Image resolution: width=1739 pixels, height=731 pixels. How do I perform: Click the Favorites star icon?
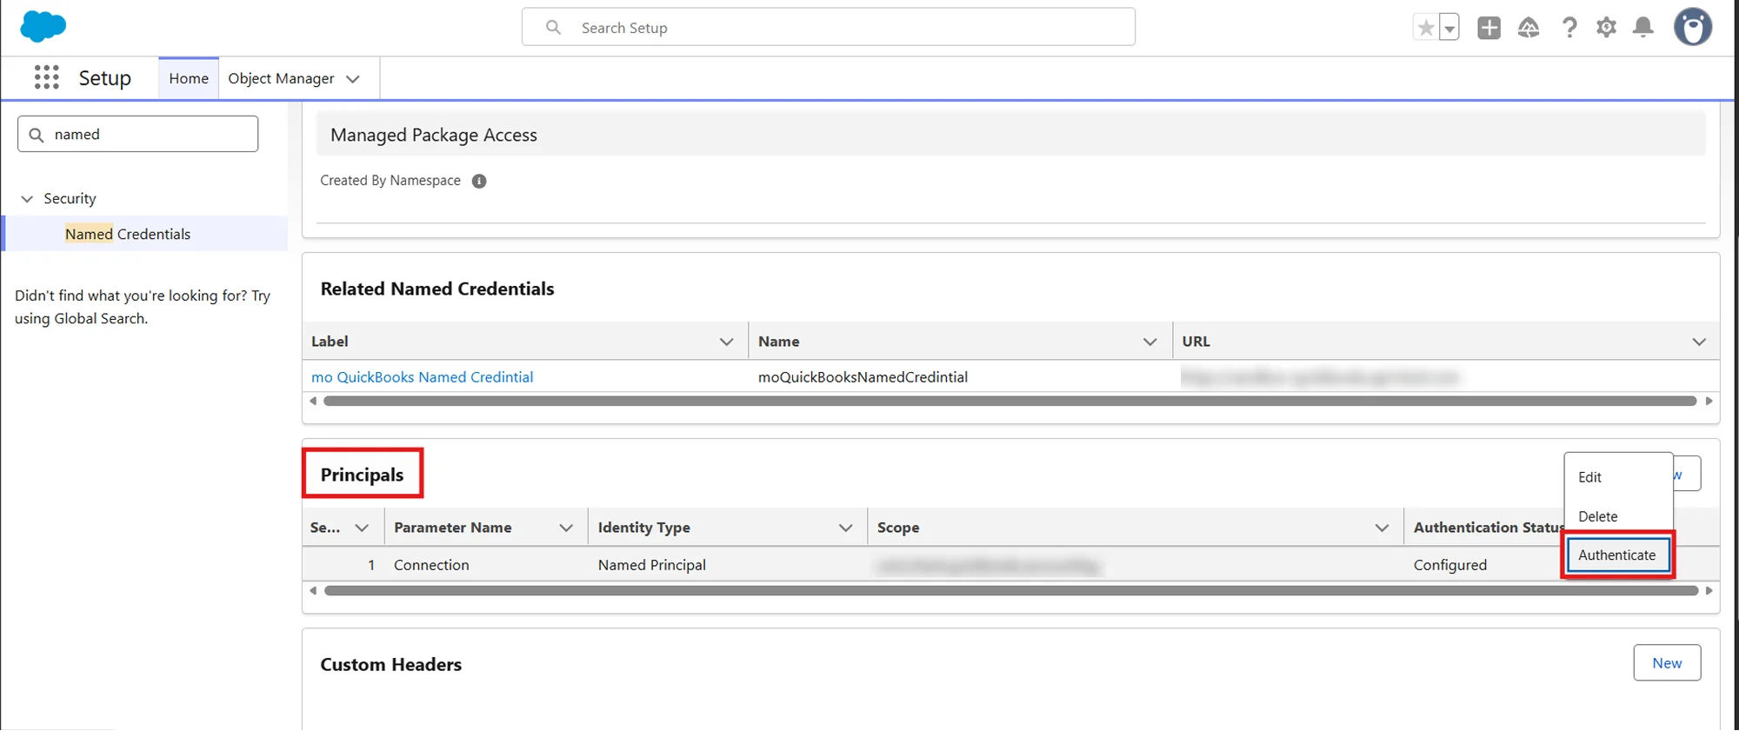coord(1426,28)
